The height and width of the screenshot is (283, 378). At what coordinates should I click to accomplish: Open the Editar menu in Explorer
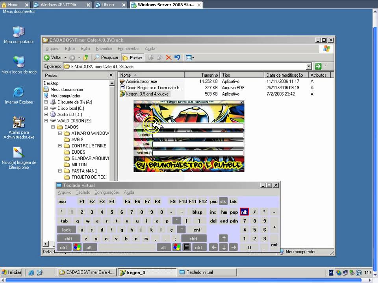70,49
